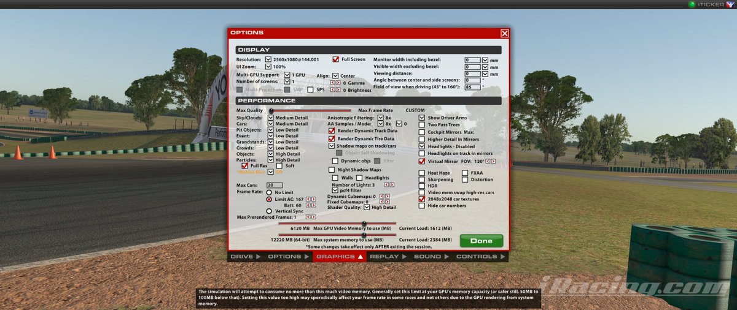Decrease Number of Lights

point(387,184)
